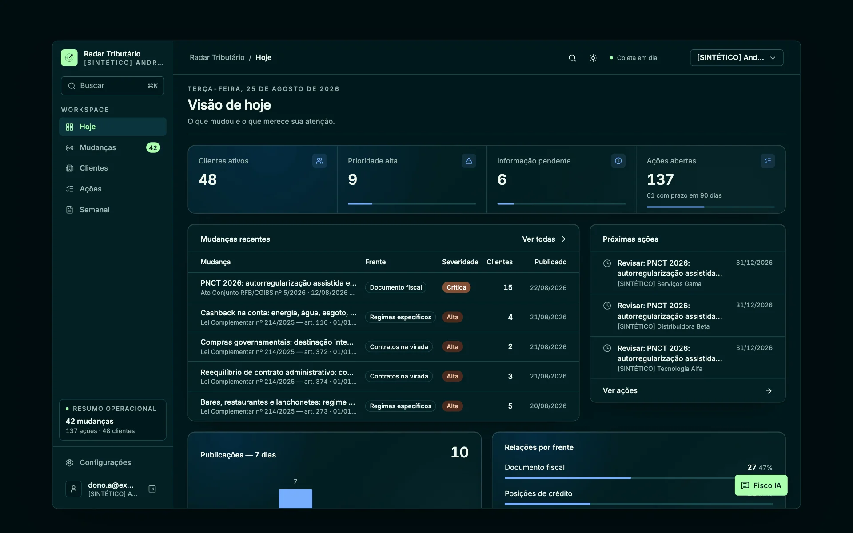Open Ver todas changes link
This screenshot has width=853, height=533.
(x=544, y=239)
